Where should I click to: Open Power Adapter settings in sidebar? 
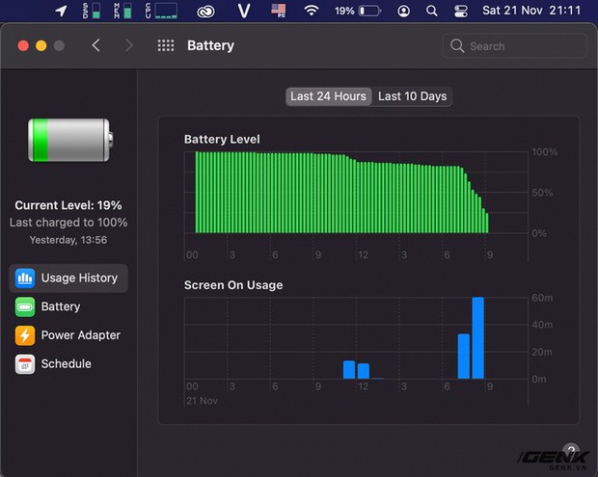click(68, 335)
